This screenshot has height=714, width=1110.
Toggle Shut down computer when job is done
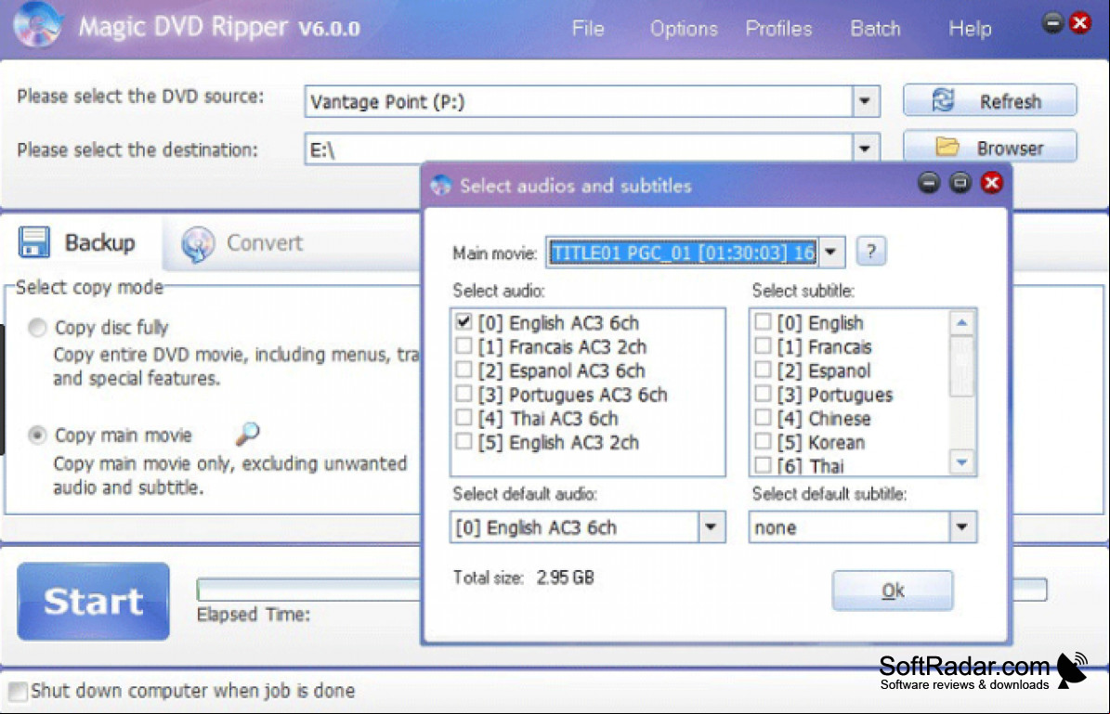point(18,691)
